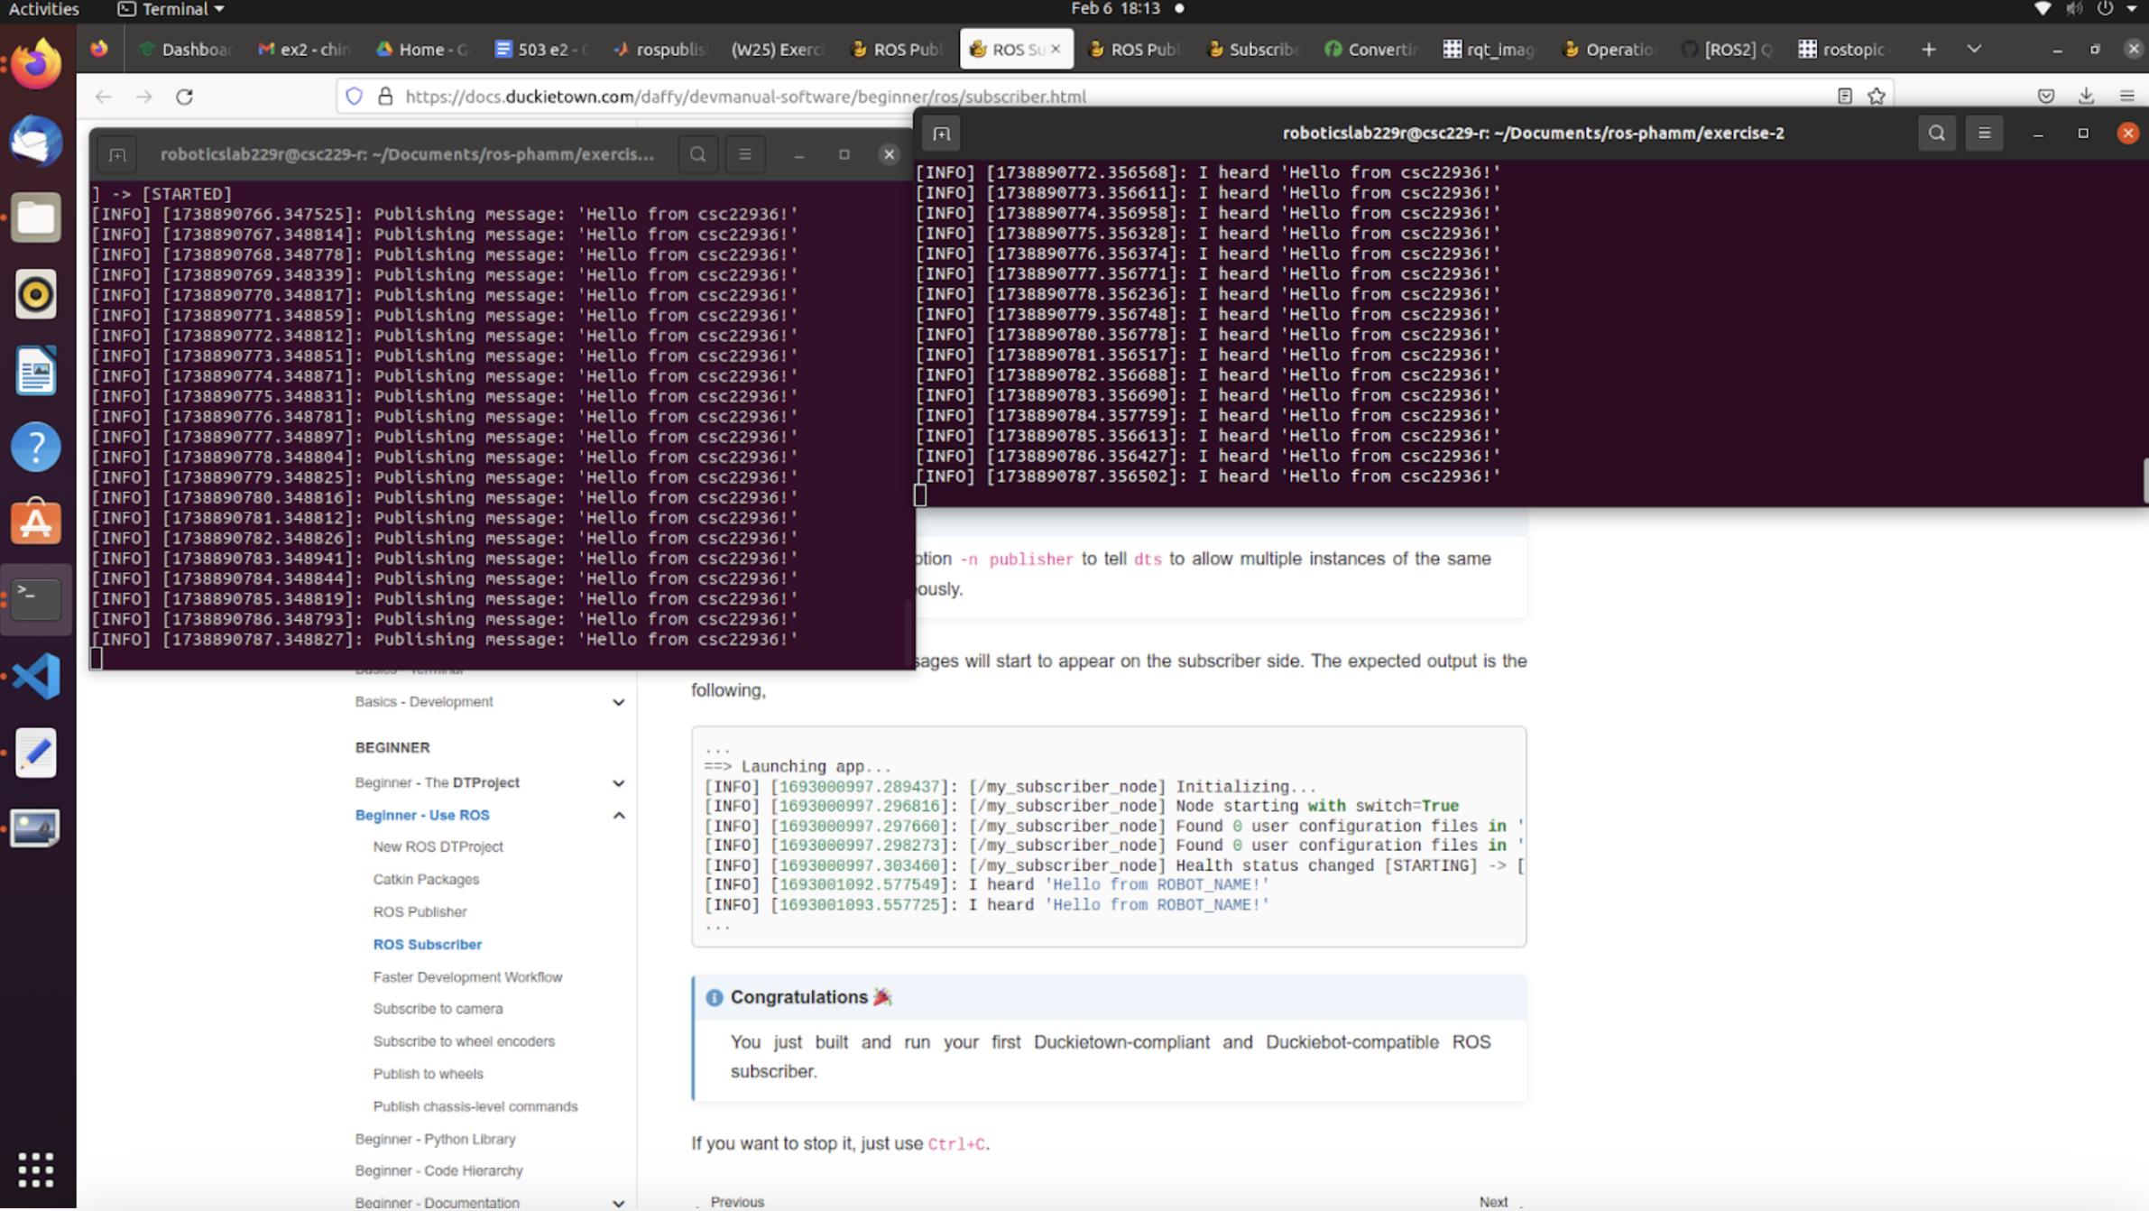Open Show Applications grid in dock

[x=36, y=1170]
